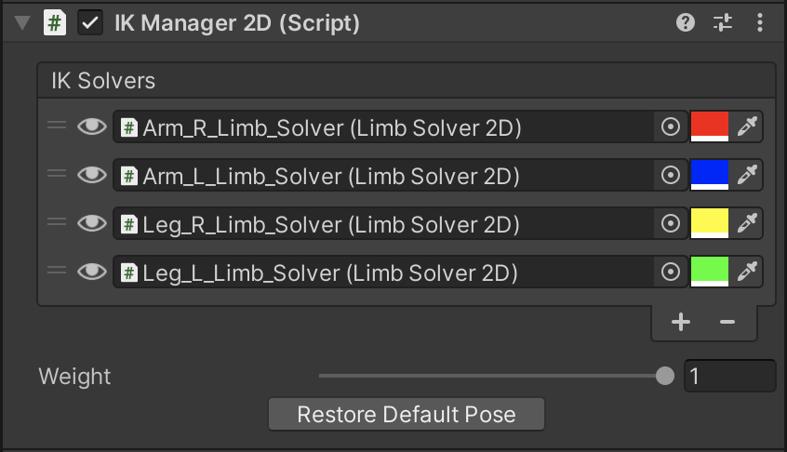The height and width of the screenshot is (452, 787).
Task: Open the green Leg_L solver color swatch
Action: [x=709, y=273]
